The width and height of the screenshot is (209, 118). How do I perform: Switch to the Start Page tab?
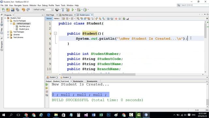point(50,15)
